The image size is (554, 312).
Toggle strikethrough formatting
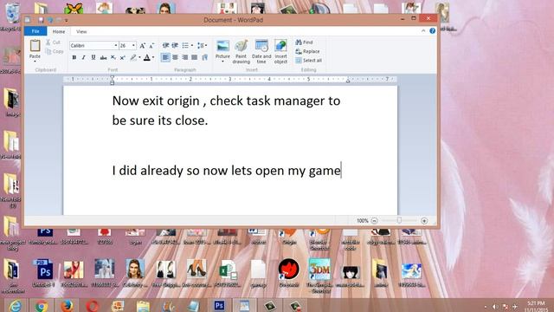(103, 57)
